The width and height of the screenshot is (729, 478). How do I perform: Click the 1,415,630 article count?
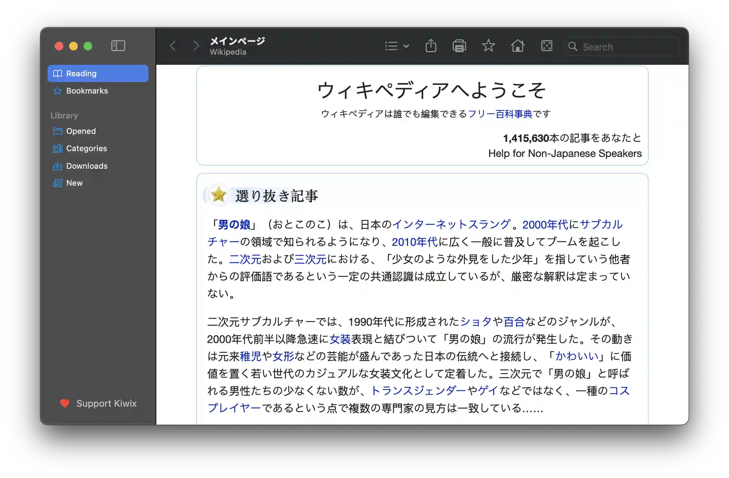(x=526, y=138)
